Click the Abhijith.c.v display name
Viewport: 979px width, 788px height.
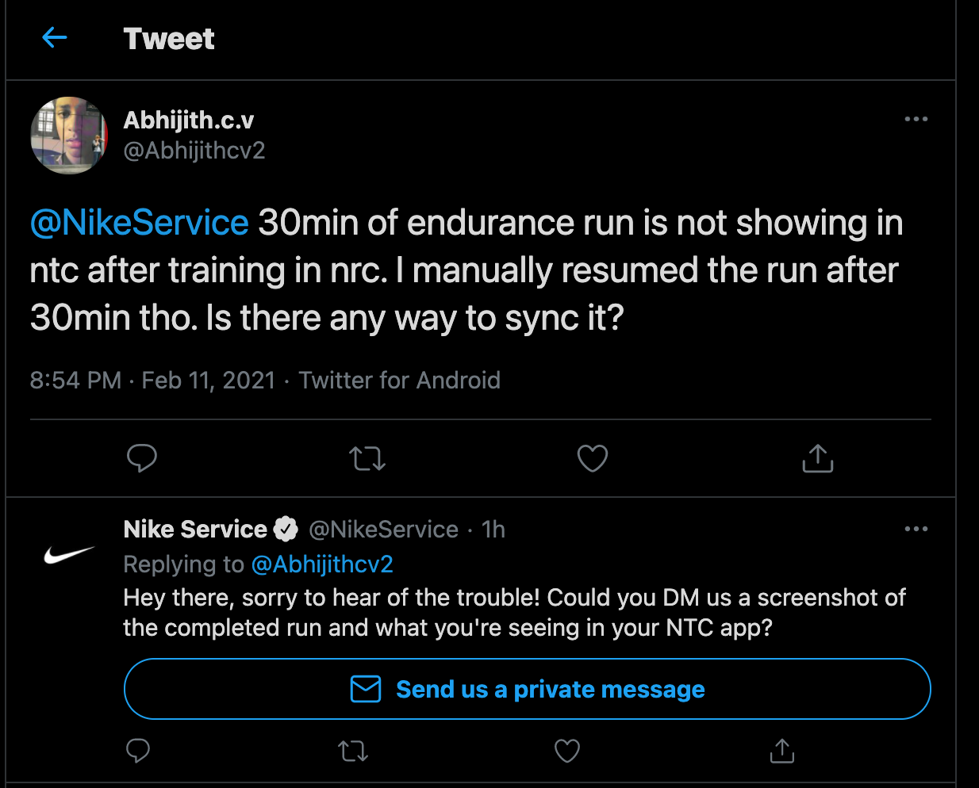click(189, 120)
